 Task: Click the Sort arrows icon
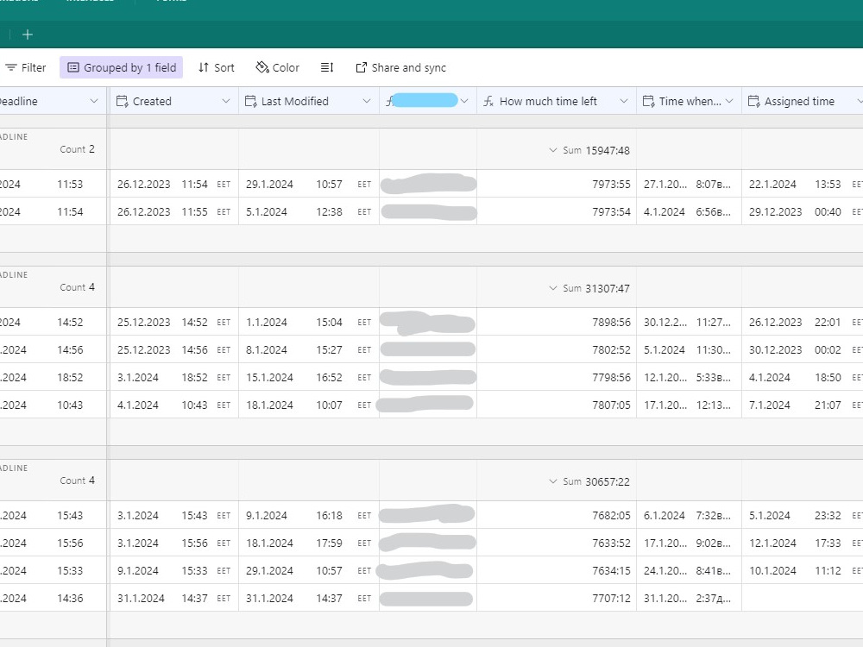pyautogui.click(x=204, y=67)
